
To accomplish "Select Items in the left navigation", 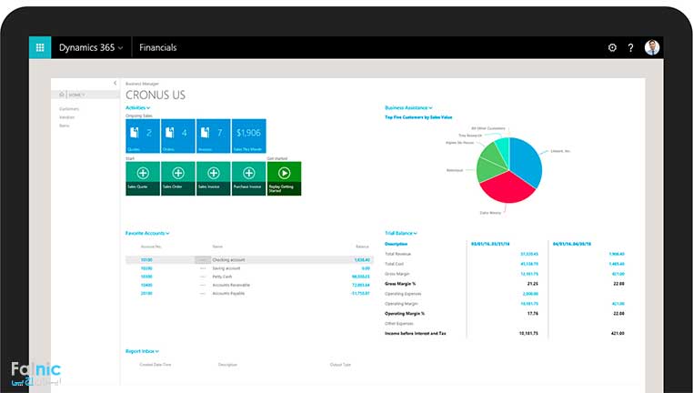I will click(64, 126).
